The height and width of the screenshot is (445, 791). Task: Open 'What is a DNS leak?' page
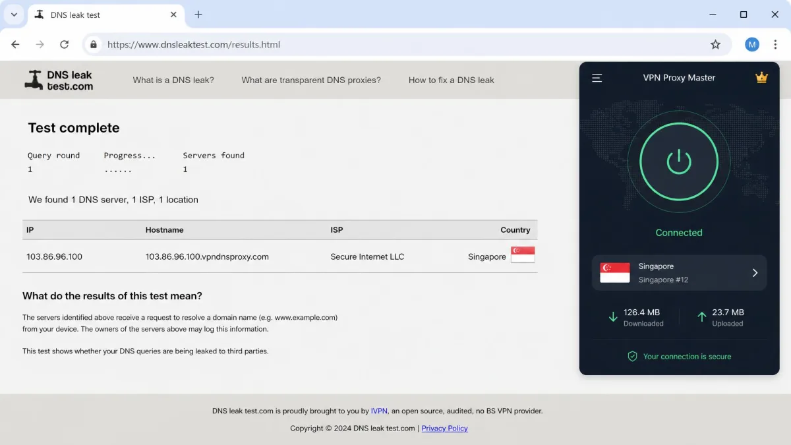pos(173,80)
